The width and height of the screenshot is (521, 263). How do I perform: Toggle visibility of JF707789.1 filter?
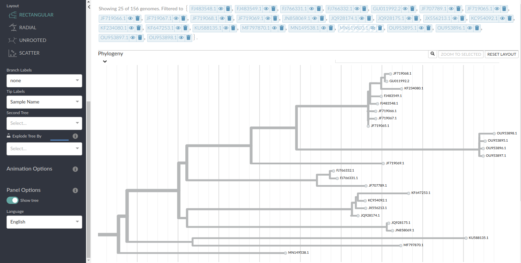[x=452, y=9]
